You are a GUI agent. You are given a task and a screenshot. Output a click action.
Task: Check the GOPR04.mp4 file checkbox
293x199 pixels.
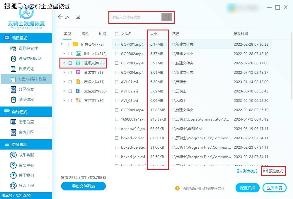point(117,73)
